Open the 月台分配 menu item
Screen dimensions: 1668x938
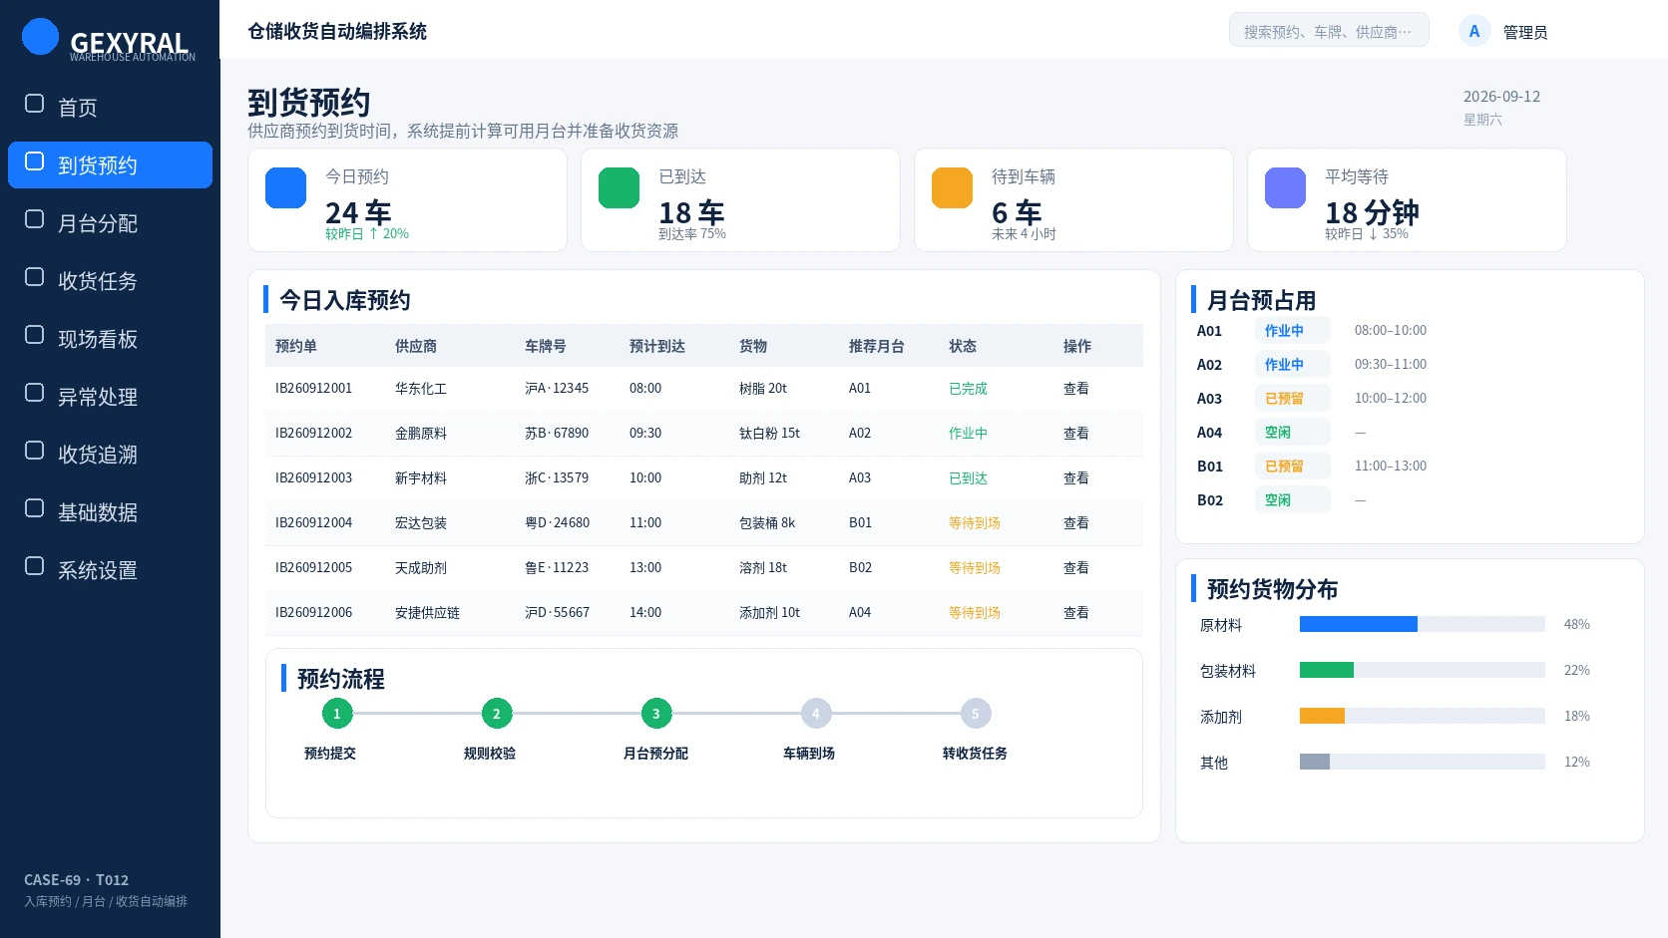[110, 223]
